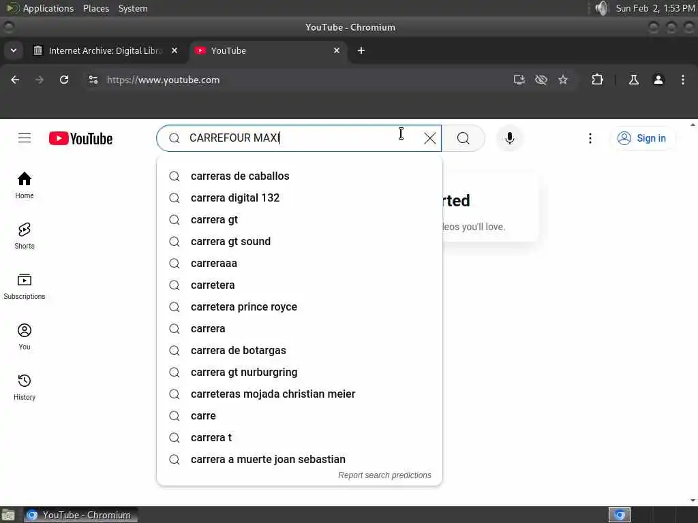The image size is (698, 523).
Task: Select suggestion carretera prince royce
Action: click(300, 307)
